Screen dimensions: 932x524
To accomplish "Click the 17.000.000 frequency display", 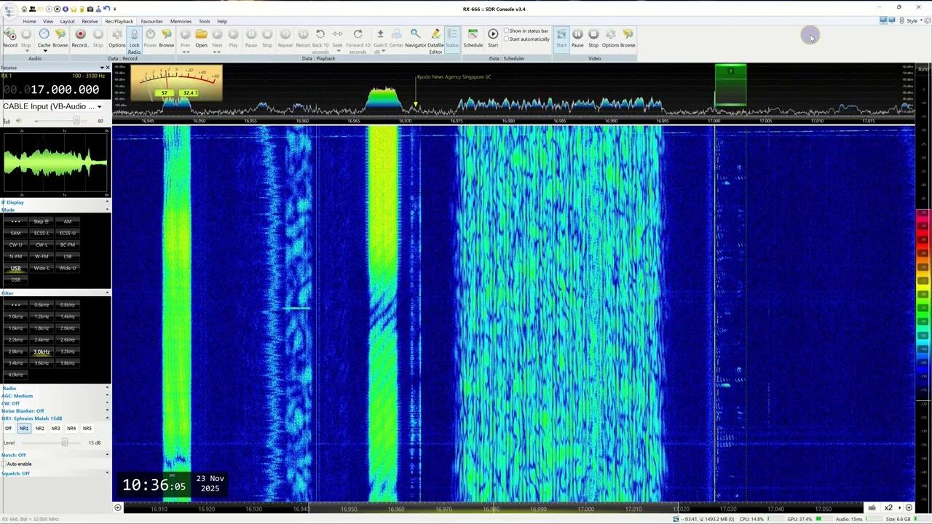I will point(65,90).
